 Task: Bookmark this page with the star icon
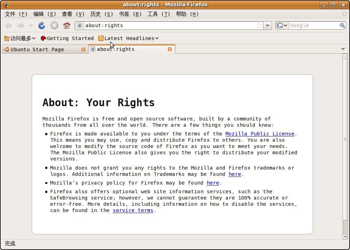(x=259, y=25)
